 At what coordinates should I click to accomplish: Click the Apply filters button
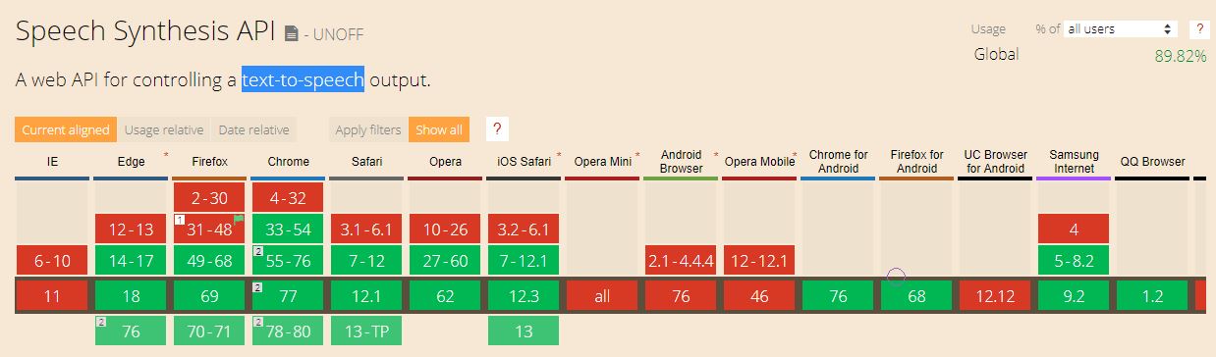click(368, 129)
